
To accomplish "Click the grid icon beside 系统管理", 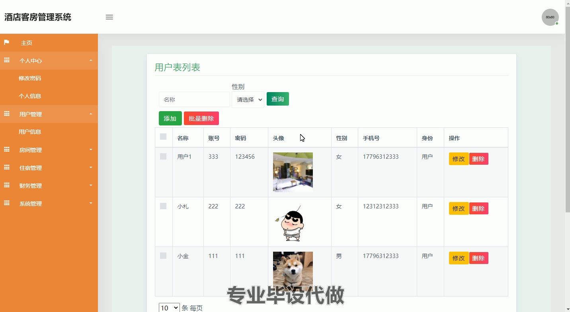I will (x=7, y=203).
